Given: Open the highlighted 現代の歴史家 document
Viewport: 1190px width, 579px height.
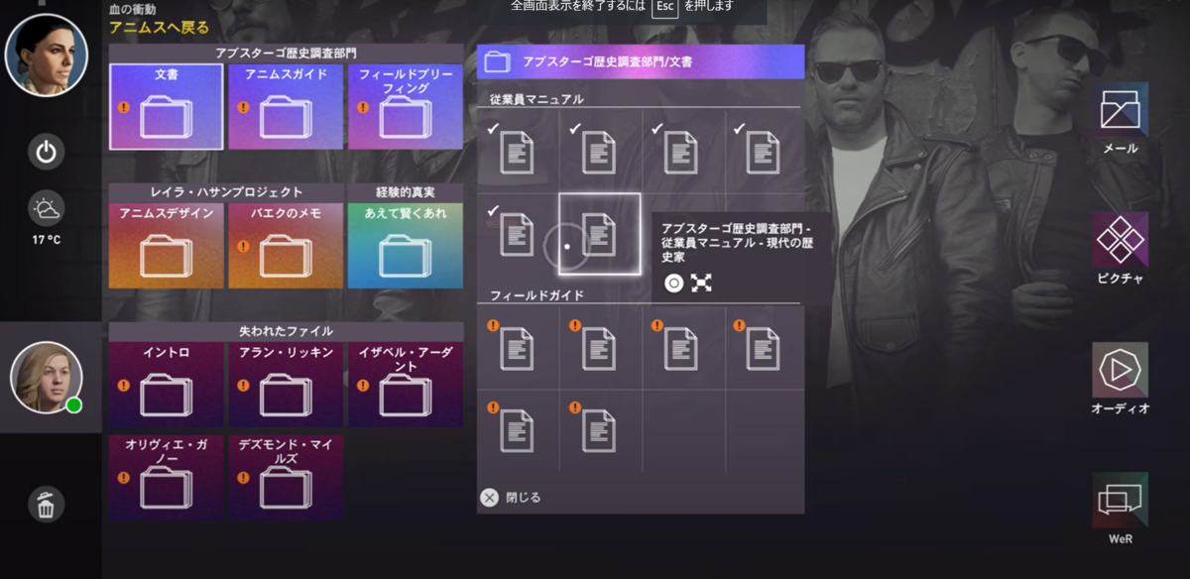Looking at the screenshot, I should point(599,234).
